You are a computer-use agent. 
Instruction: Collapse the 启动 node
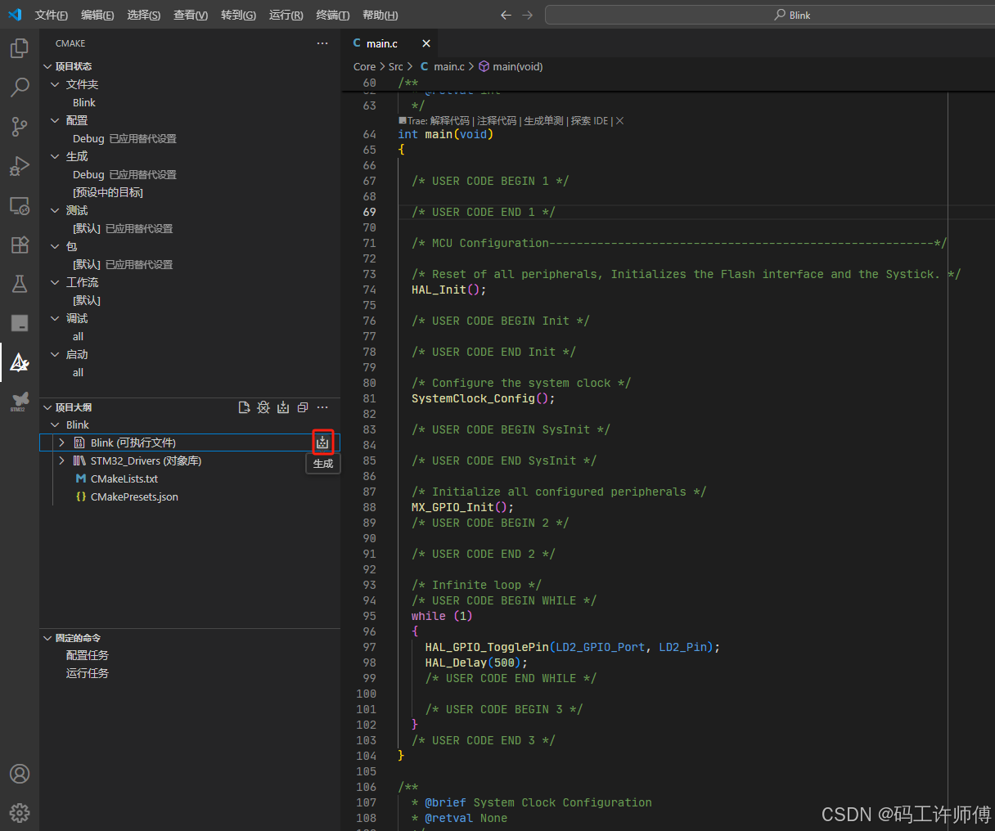click(55, 354)
